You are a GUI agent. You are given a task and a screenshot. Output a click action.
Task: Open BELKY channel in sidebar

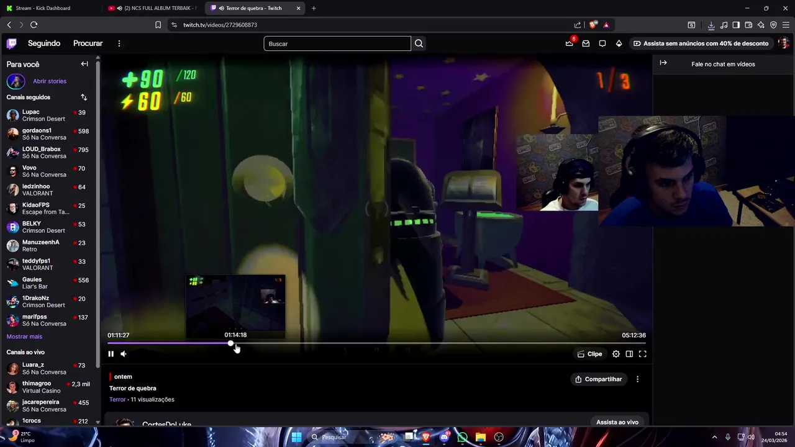pos(48,227)
